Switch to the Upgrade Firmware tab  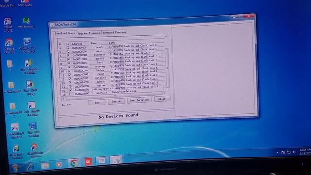point(89,33)
